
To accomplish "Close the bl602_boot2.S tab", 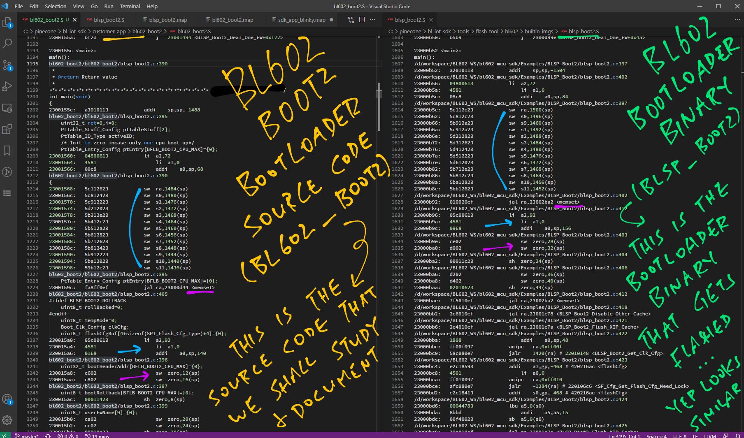I will click(x=74, y=20).
